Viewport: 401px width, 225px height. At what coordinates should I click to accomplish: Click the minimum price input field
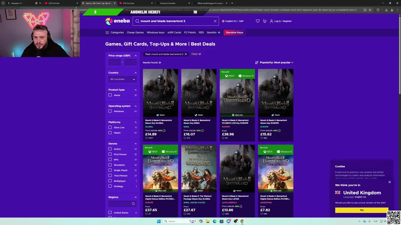point(114,62)
